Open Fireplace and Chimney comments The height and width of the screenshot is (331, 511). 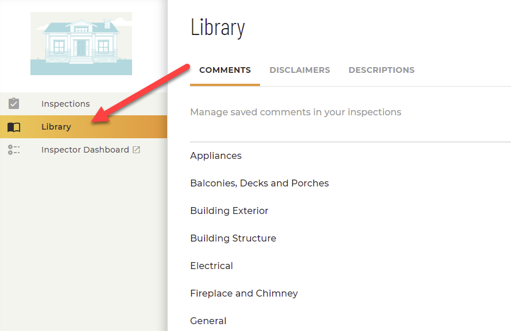coord(244,294)
